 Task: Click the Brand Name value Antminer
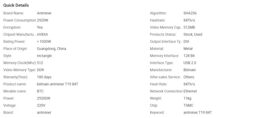44,13
